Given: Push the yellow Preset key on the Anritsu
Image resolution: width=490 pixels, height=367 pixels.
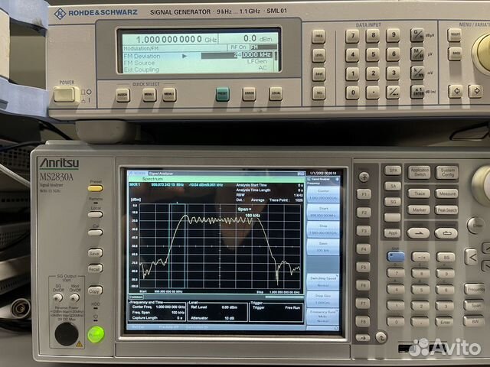Looking at the screenshot, I should 95,189.
